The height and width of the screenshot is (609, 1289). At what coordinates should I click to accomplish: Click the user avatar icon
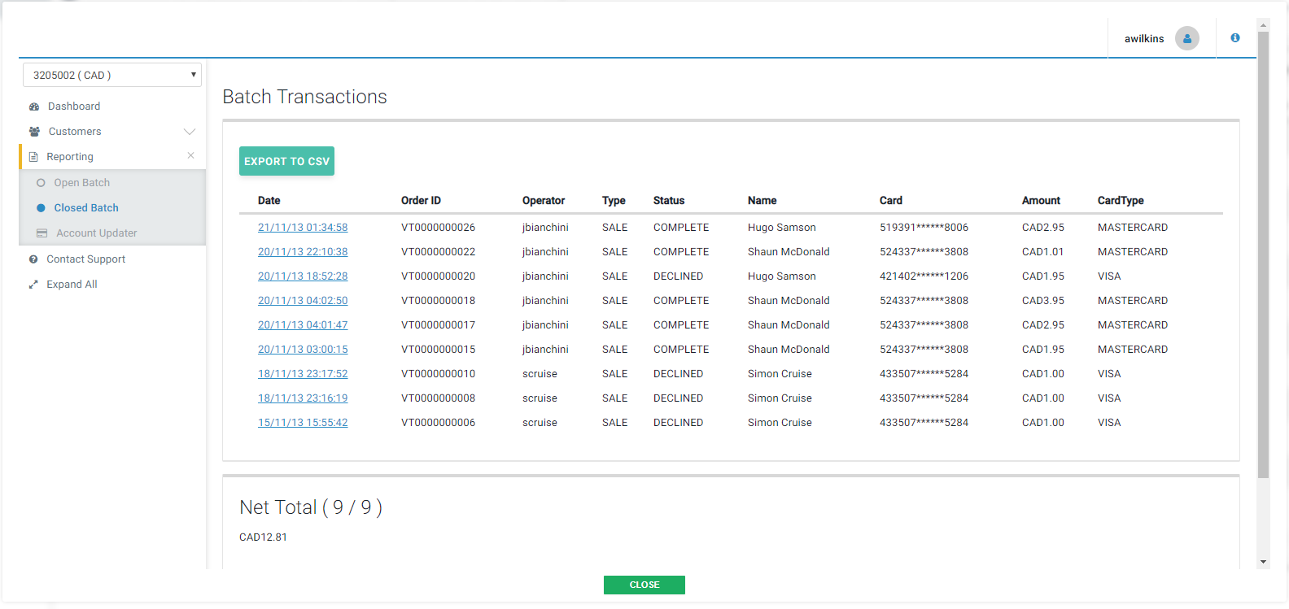pyautogui.click(x=1186, y=38)
